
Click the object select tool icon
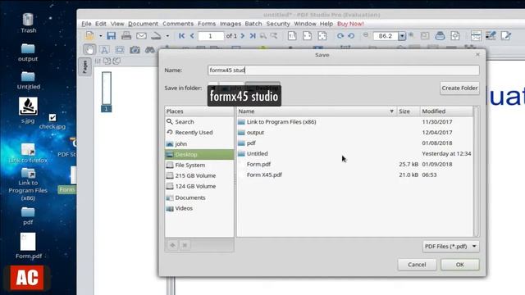(x=120, y=50)
